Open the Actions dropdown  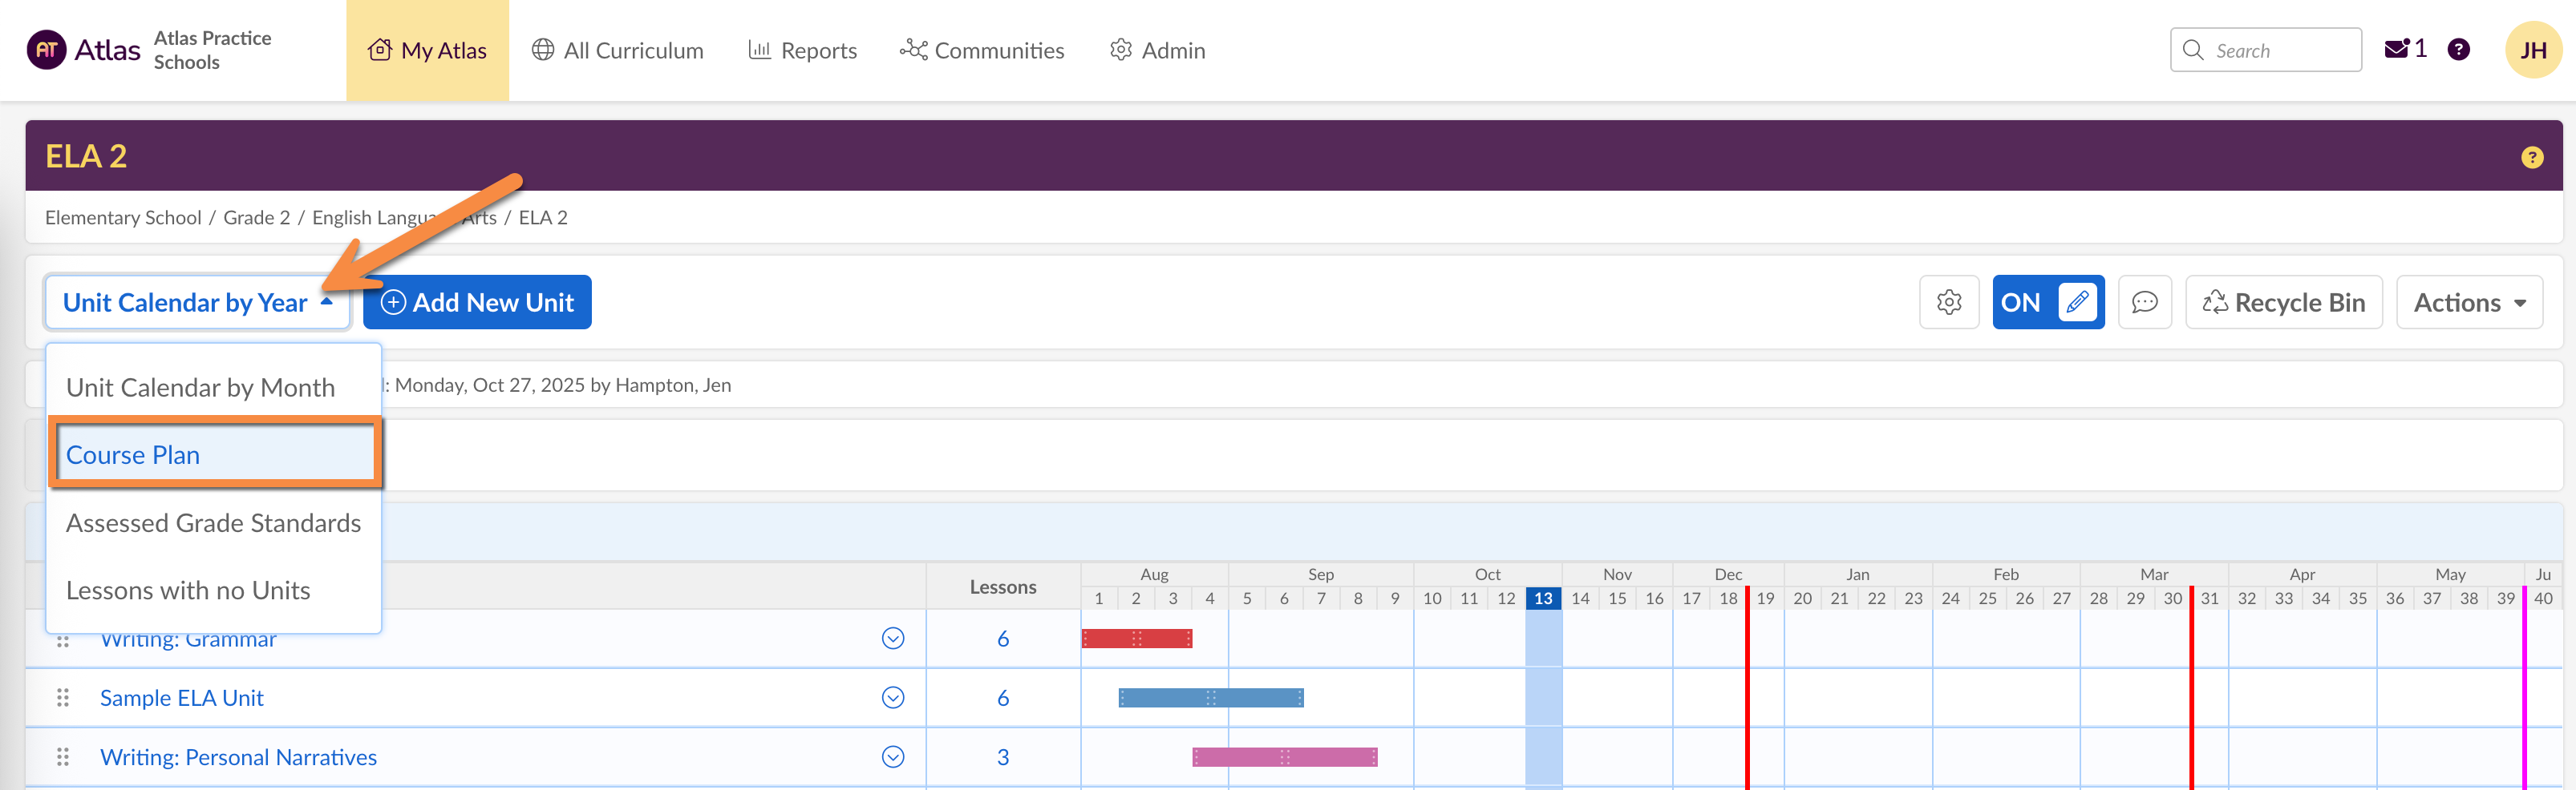click(x=2469, y=301)
